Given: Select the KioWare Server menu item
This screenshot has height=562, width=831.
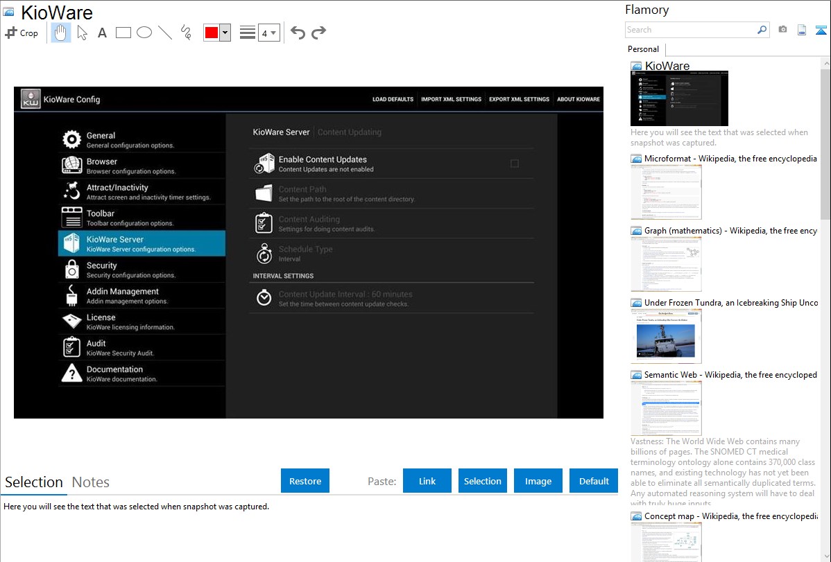Looking at the screenshot, I should coord(142,244).
